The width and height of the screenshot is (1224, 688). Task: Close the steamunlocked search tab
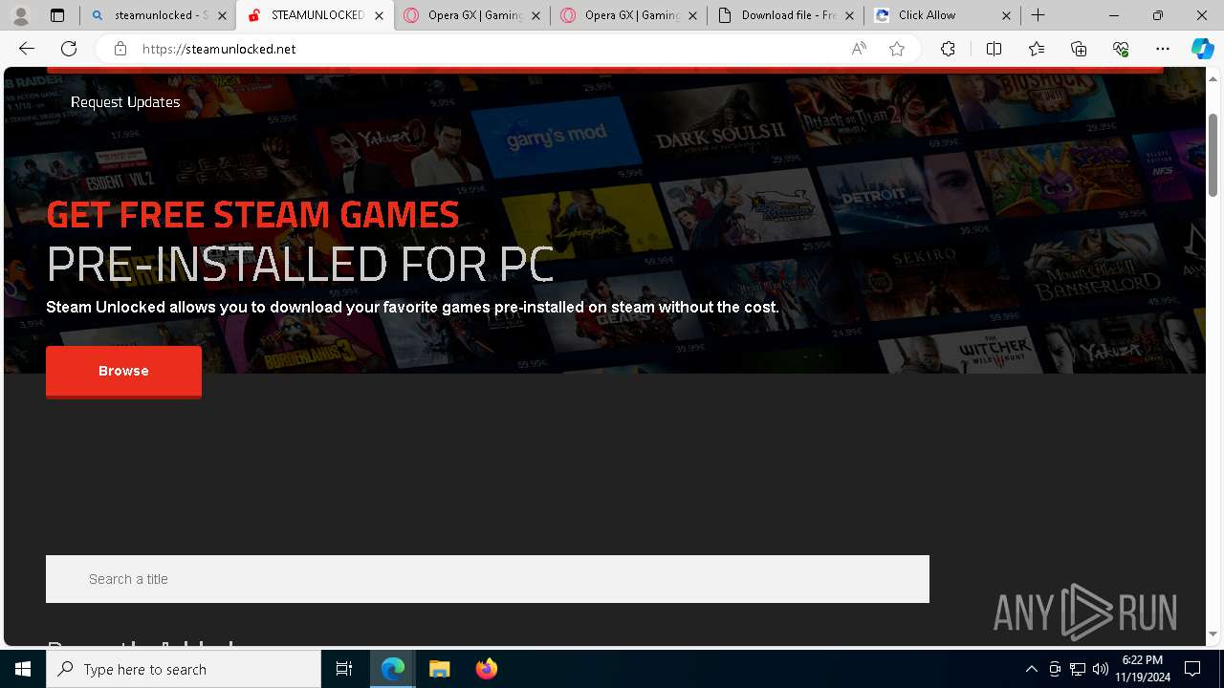(222, 15)
